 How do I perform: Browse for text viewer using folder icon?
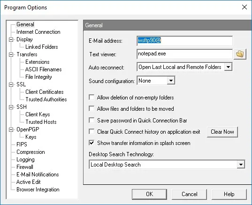(x=240, y=54)
